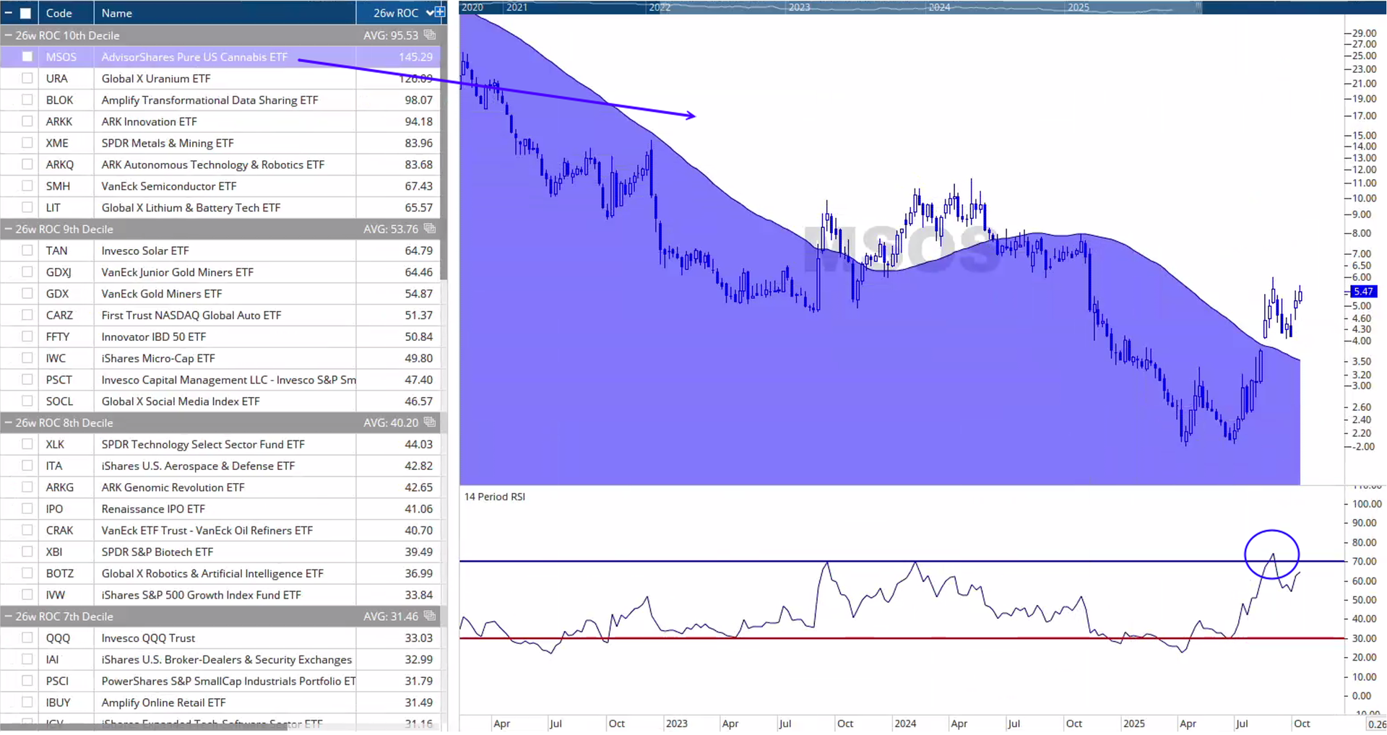The image size is (1387, 735).
Task: Check the box next to URA
Action: coord(27,79)
